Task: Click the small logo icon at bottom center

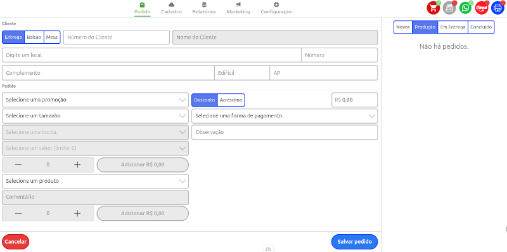Action: pyautogui.click(x=268, y=248)
